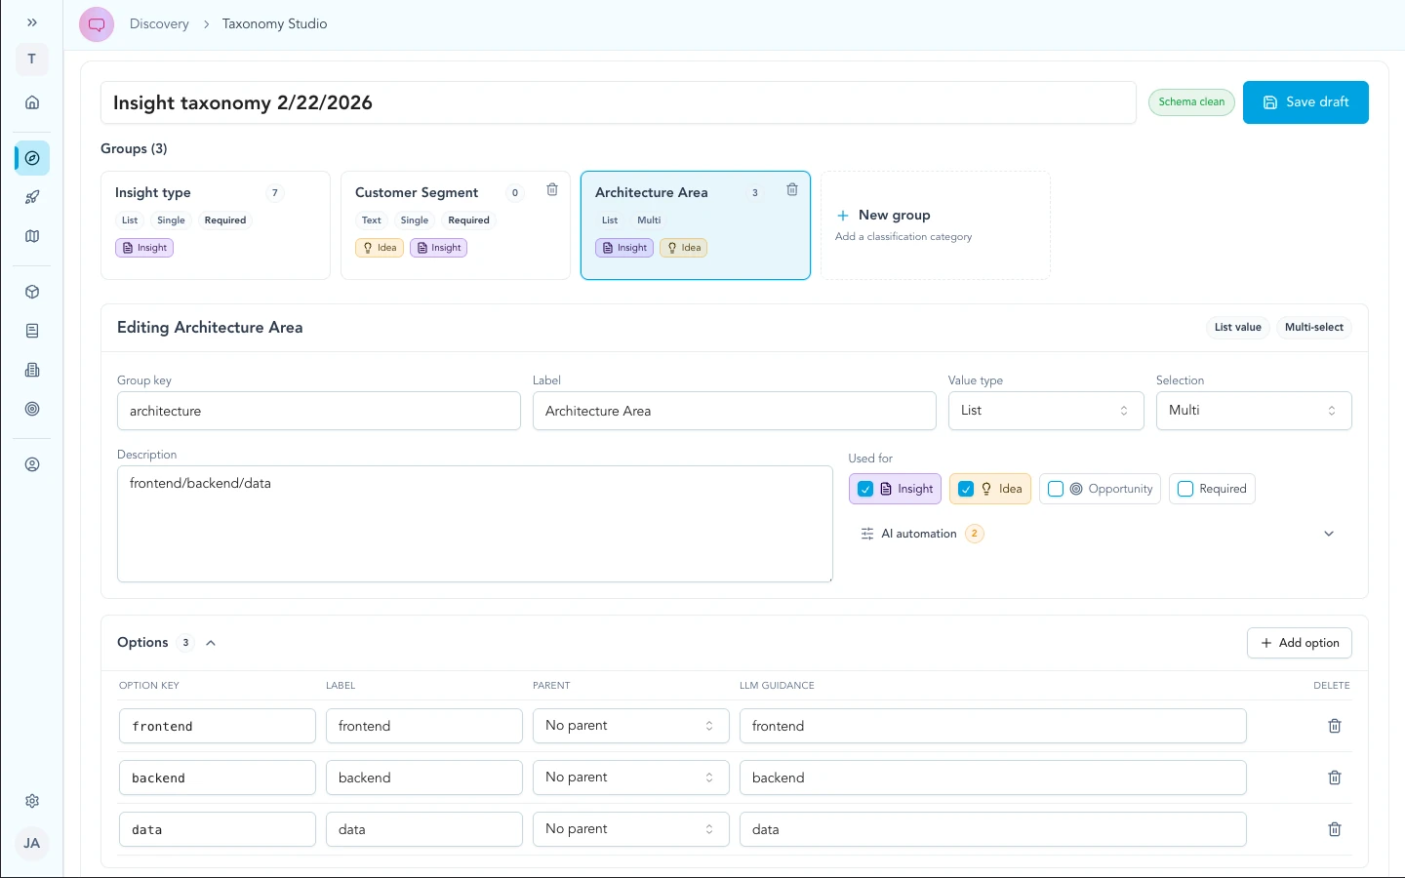
Task: Open the Value type List dropdown
Action: 1045,410
